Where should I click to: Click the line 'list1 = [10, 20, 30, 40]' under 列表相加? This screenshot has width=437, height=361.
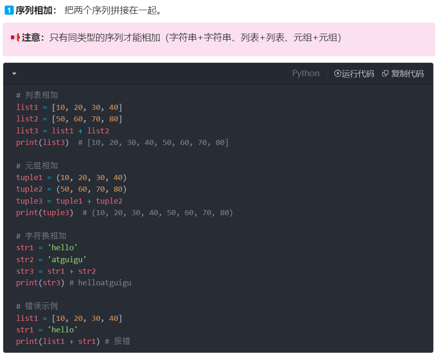coord(69,107)
